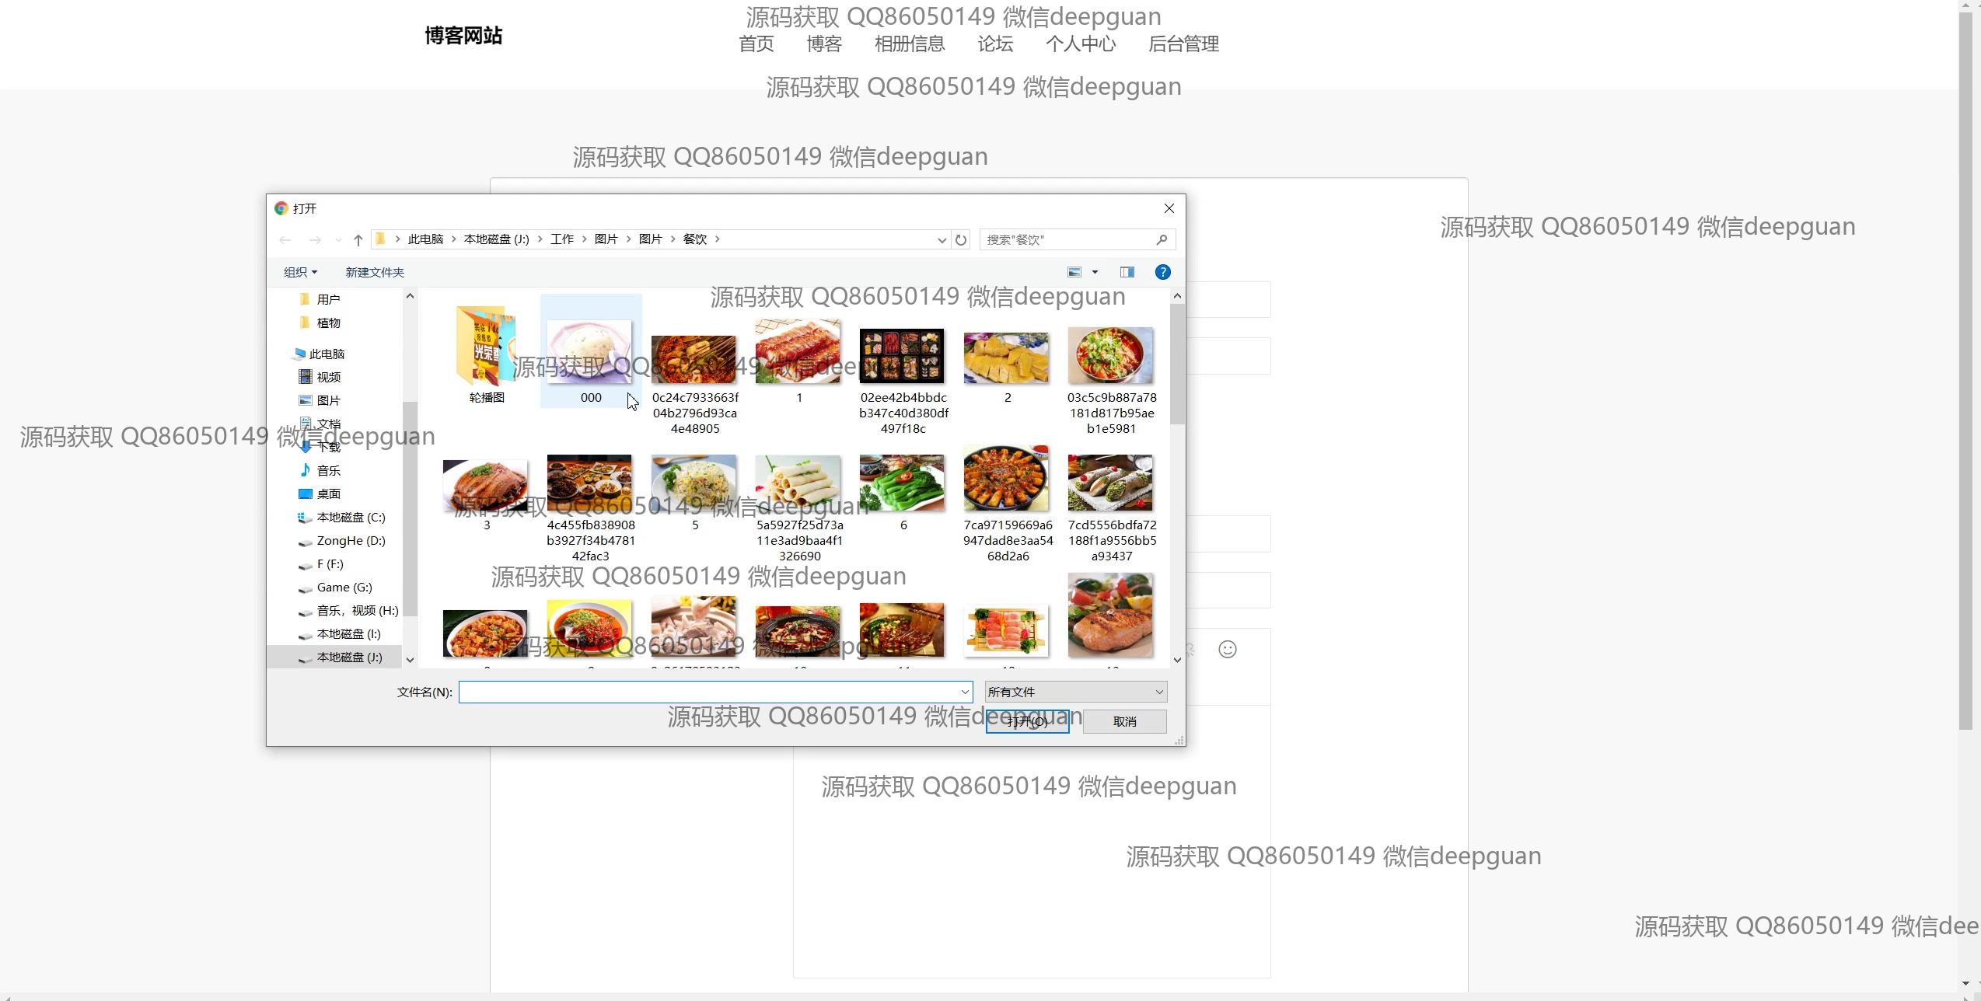Select 此电脑 in the breadcrumb path
This screenshot has width=1981, height=1001.
click(x=425, y=239)
